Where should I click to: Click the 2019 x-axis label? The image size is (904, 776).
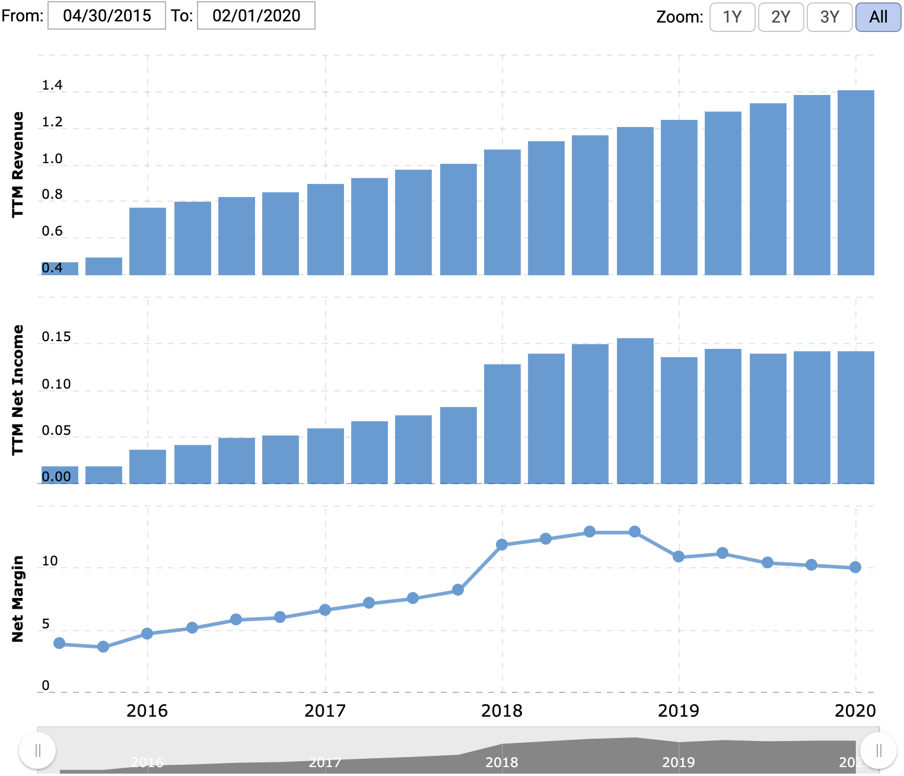679,711
